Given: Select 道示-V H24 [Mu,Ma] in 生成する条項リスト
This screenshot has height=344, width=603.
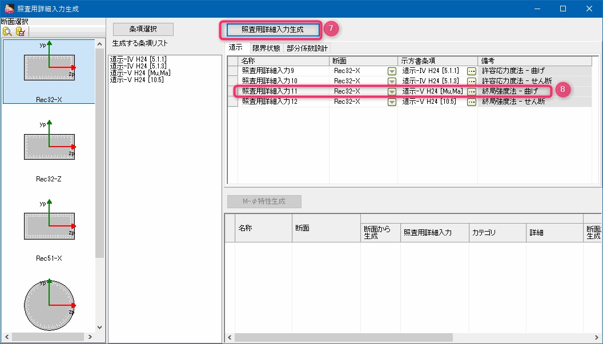Looking at the screenshot, I should pyautogui.click(x=140, y=73).
